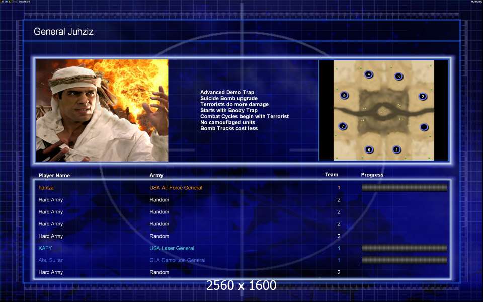This screenshot has width=483, height=302.
Task: Click KAFY's loading progress bar
Action: (405, 248)
